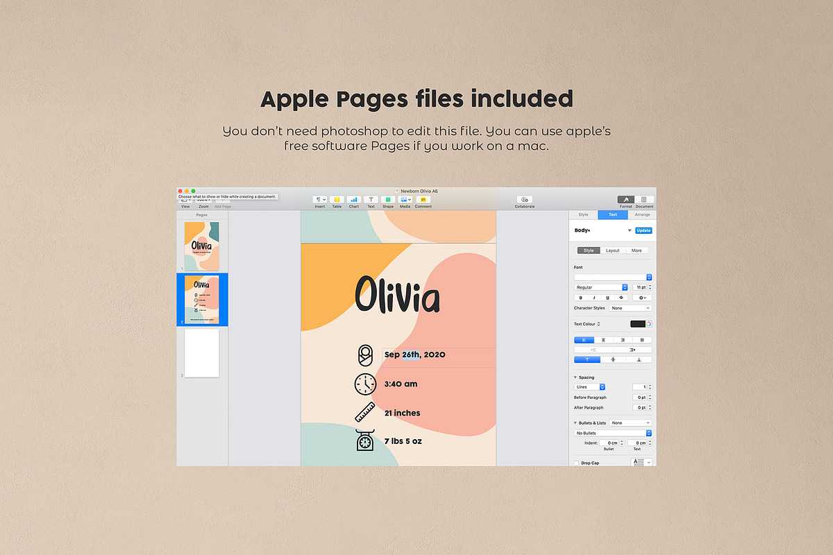833x555 pixels.
Task: Click the 7 lbs 5 oz text
Action: [403, 441]
